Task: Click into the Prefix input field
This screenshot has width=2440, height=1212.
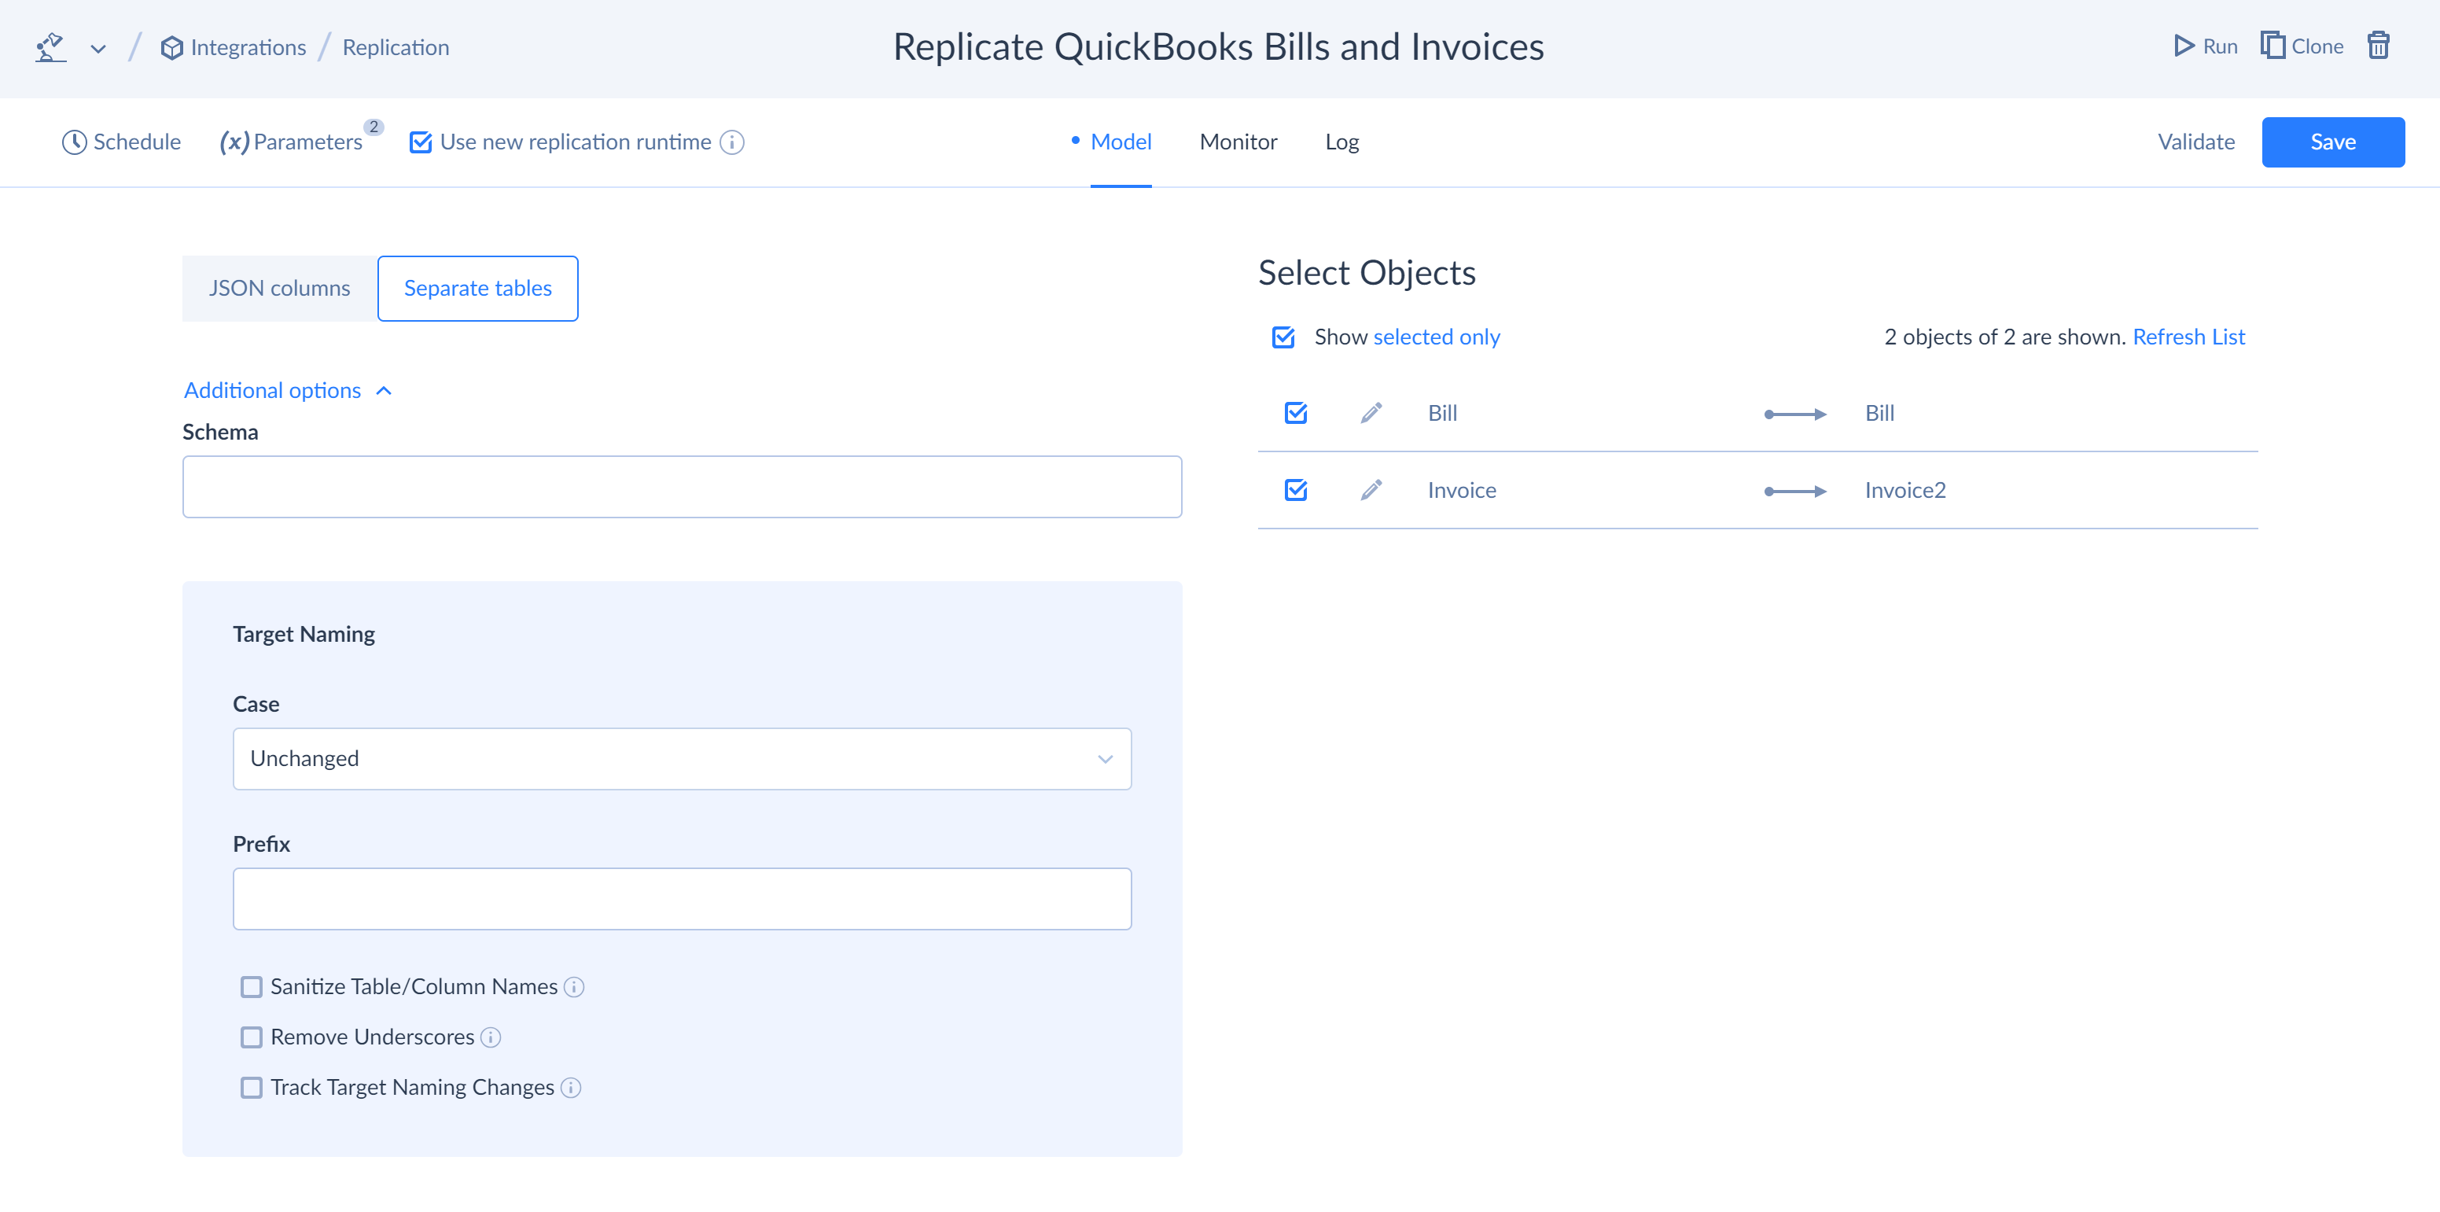Action: coord(682,899)
